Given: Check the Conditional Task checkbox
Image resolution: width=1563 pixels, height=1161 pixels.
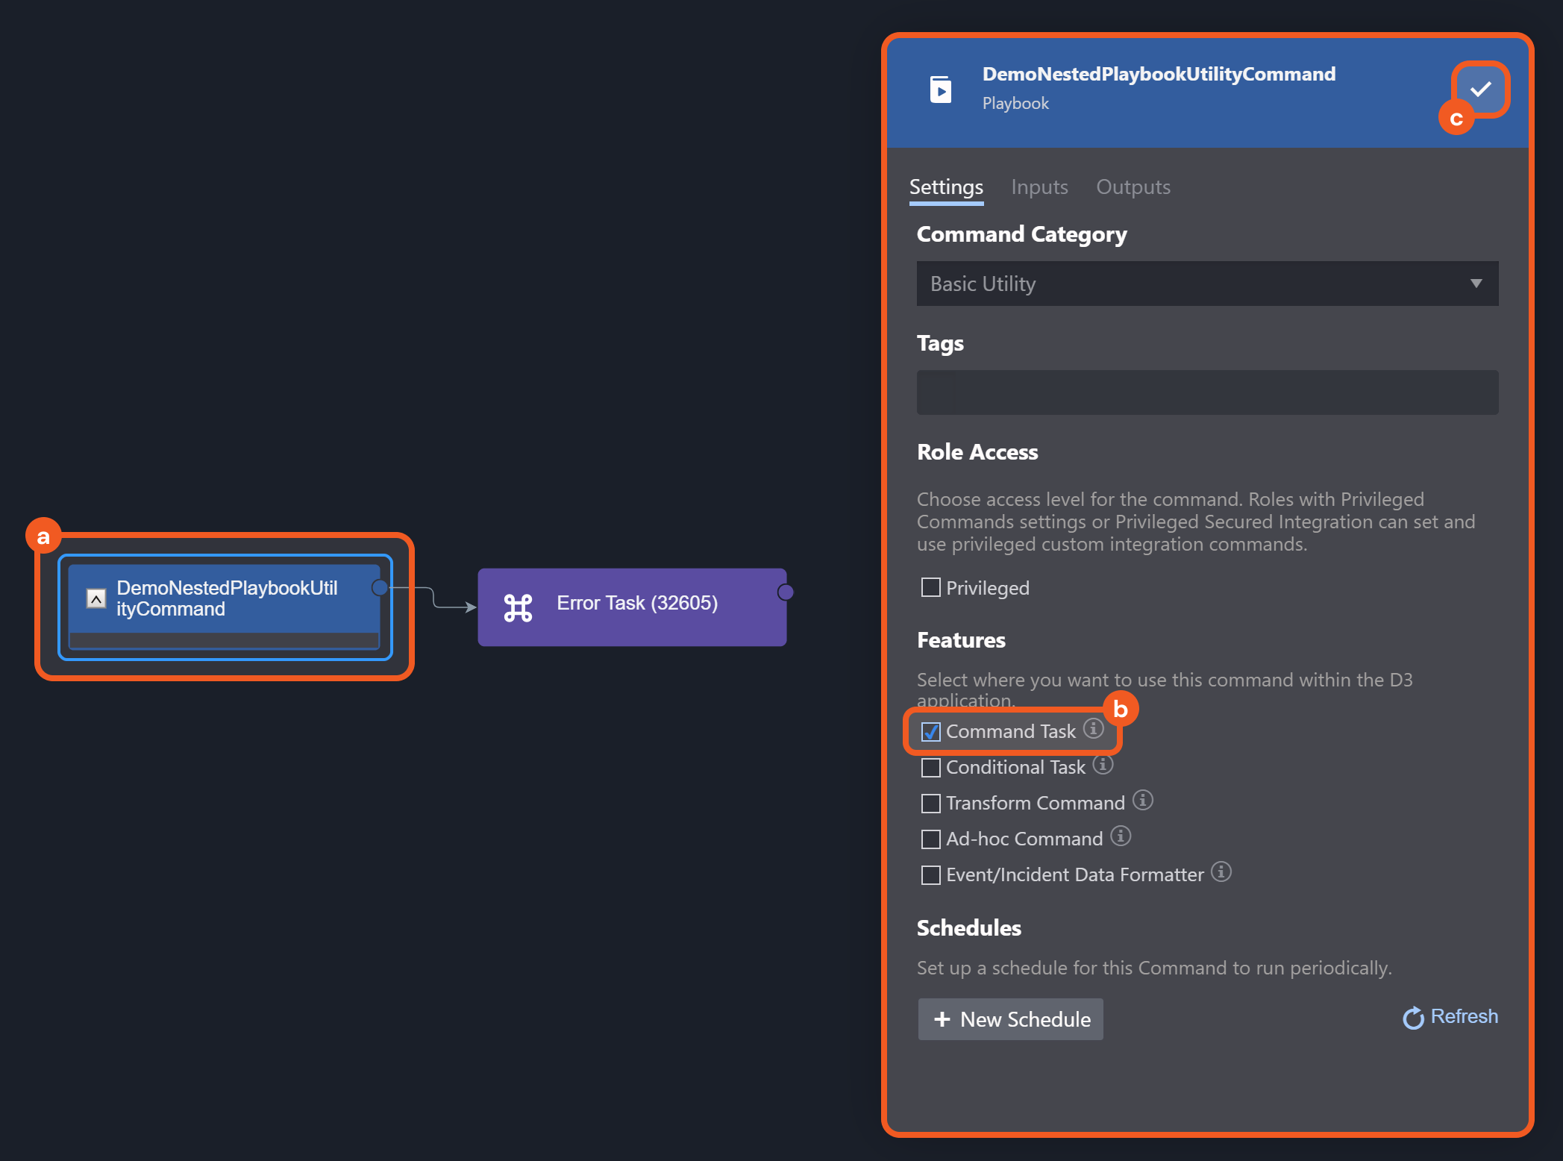Looking at the screenshot, I should [x=930, y=768].
